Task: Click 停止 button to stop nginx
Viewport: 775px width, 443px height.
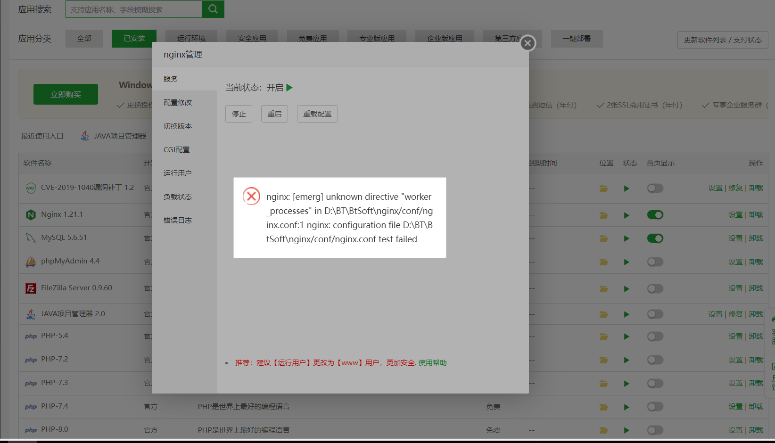Action: (x=239, y=114)
